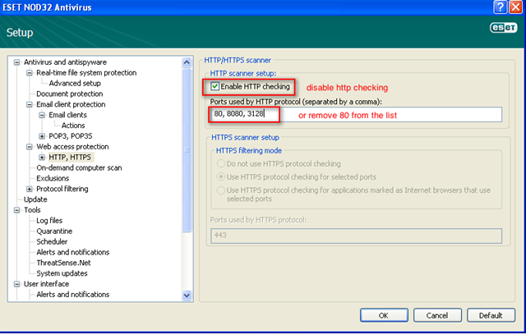Select Use HTTPS protocol checking for selected ports

[221, 177]
